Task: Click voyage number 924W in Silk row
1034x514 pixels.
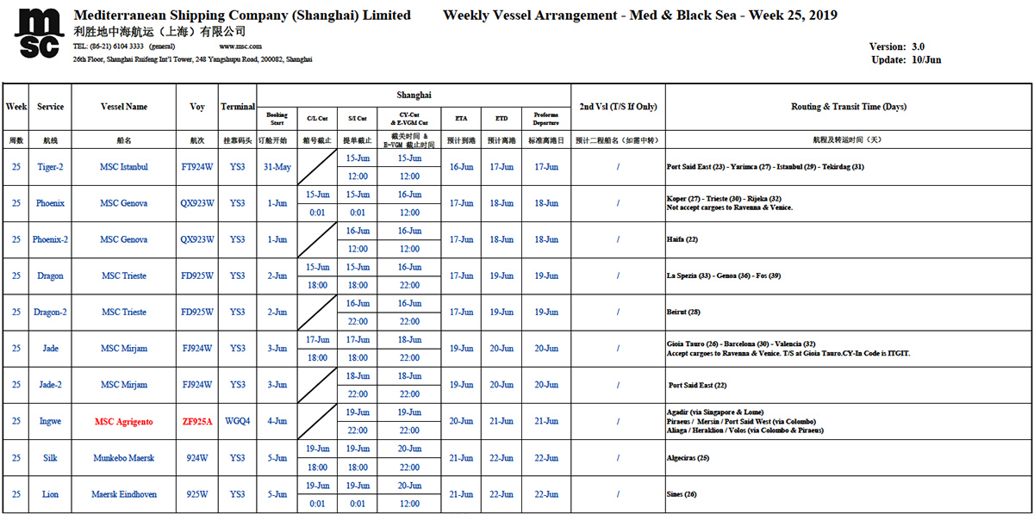Action: [x=197, y=458]
